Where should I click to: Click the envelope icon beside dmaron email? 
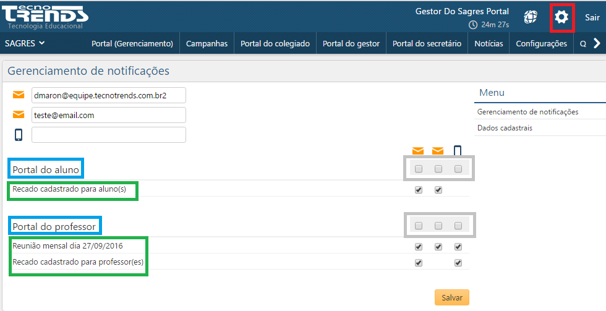19,95
